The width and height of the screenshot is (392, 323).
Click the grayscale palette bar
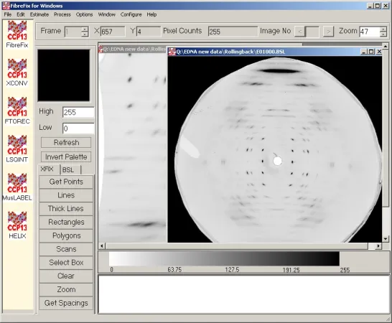coord(224,258)
